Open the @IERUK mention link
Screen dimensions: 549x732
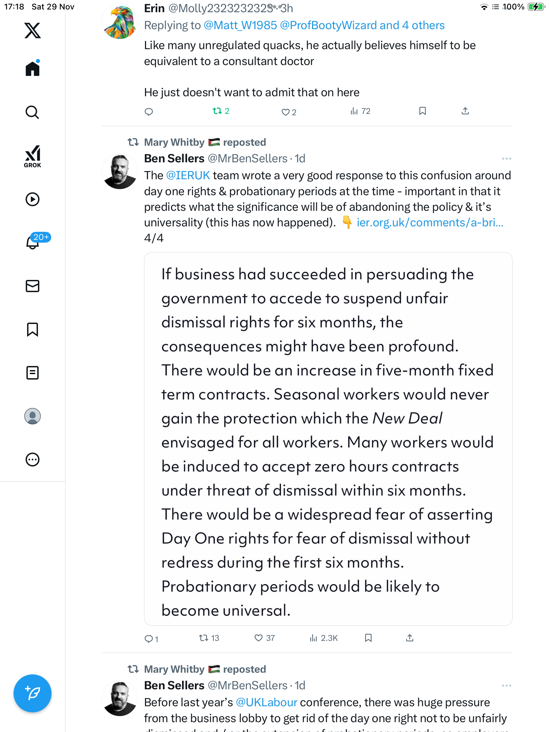pyautogui.click(x=188, y=176)
